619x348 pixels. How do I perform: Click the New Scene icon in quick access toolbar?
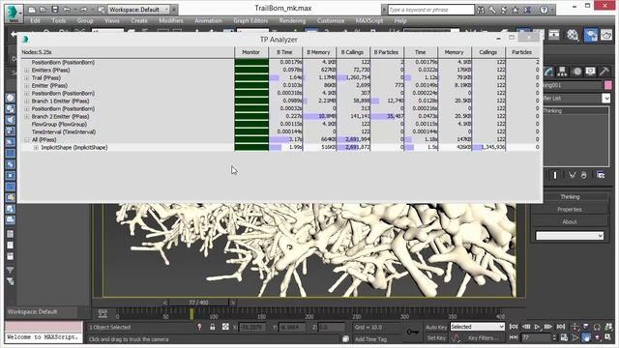32,9
